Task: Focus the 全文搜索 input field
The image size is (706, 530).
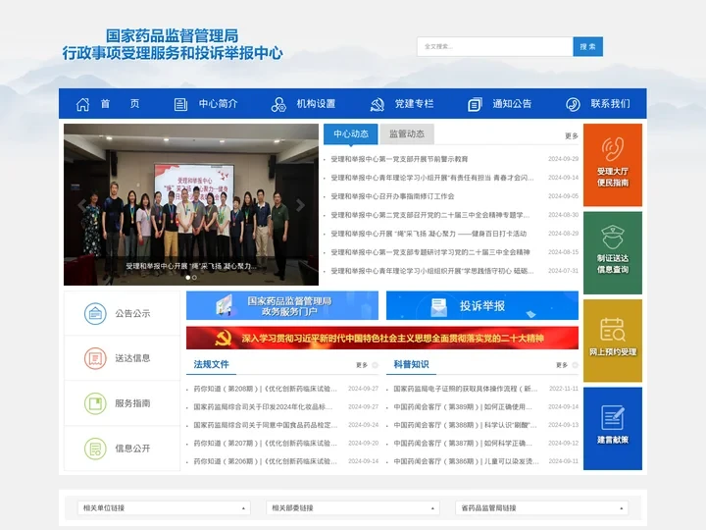Action: tap(495, 46)
